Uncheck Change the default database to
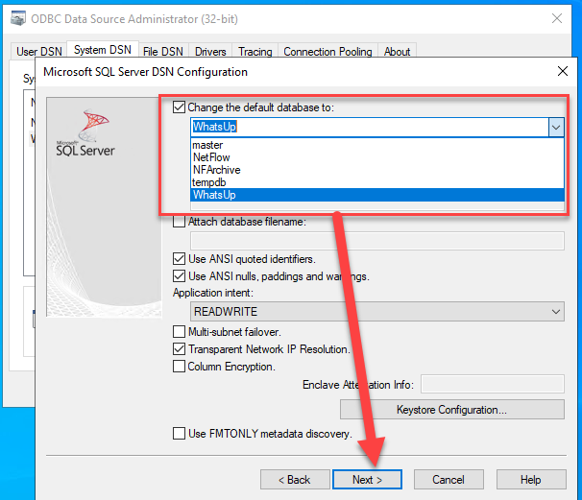This screenshot has height=500, width=582. [179, 107]
